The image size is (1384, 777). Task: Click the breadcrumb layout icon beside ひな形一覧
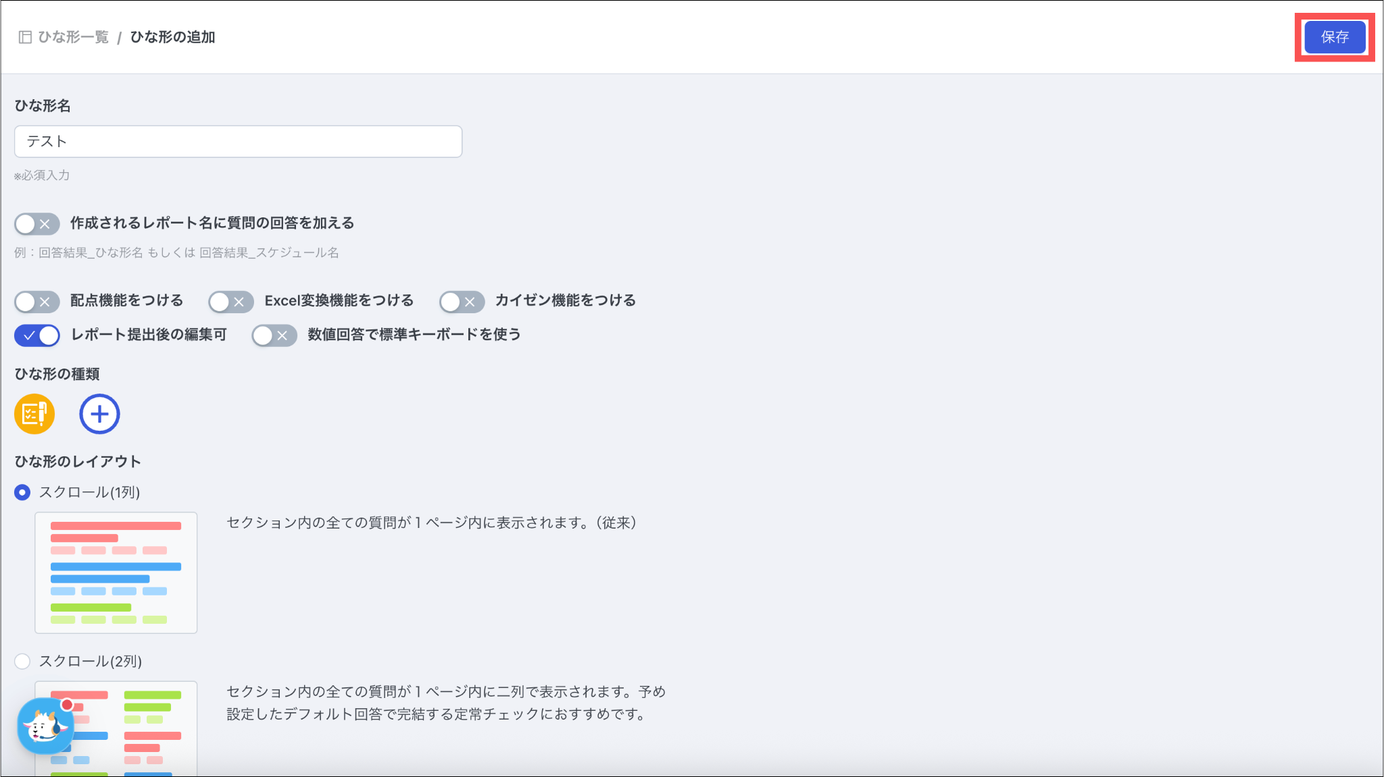point(25,37)
